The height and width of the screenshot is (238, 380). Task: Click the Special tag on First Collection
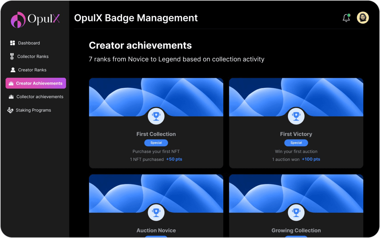pos(156,143)
